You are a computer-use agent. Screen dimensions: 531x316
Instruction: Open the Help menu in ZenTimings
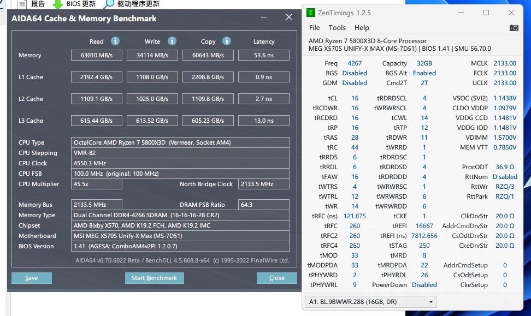point(362,27)
